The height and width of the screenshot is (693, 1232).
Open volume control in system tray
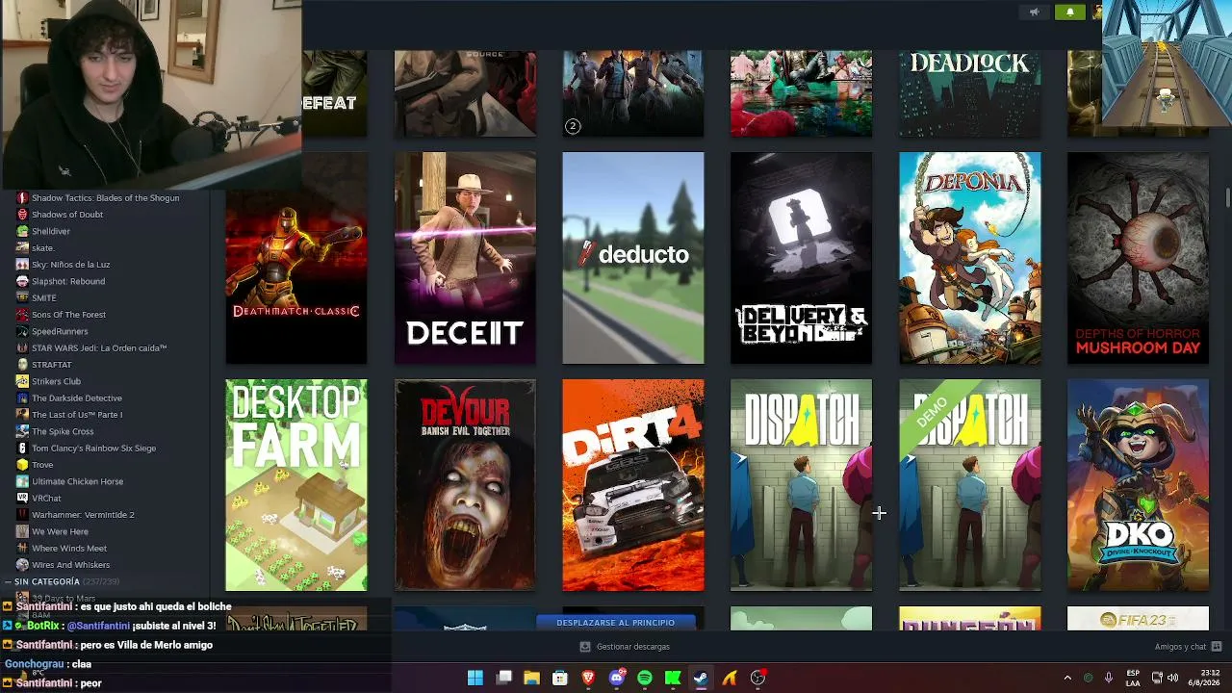[1173, 678]
